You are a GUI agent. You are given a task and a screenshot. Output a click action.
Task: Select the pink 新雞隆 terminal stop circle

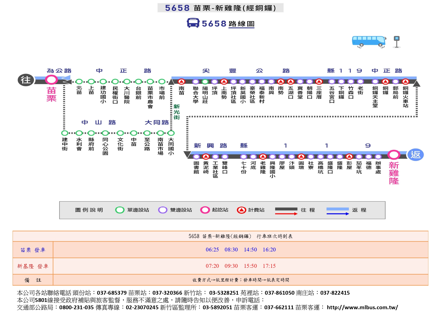pos(394,155)
